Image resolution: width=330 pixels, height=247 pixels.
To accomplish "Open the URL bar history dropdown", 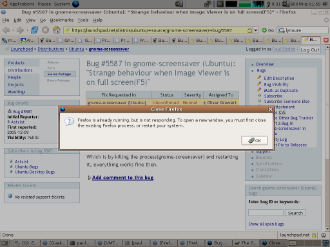I will 256,30.
